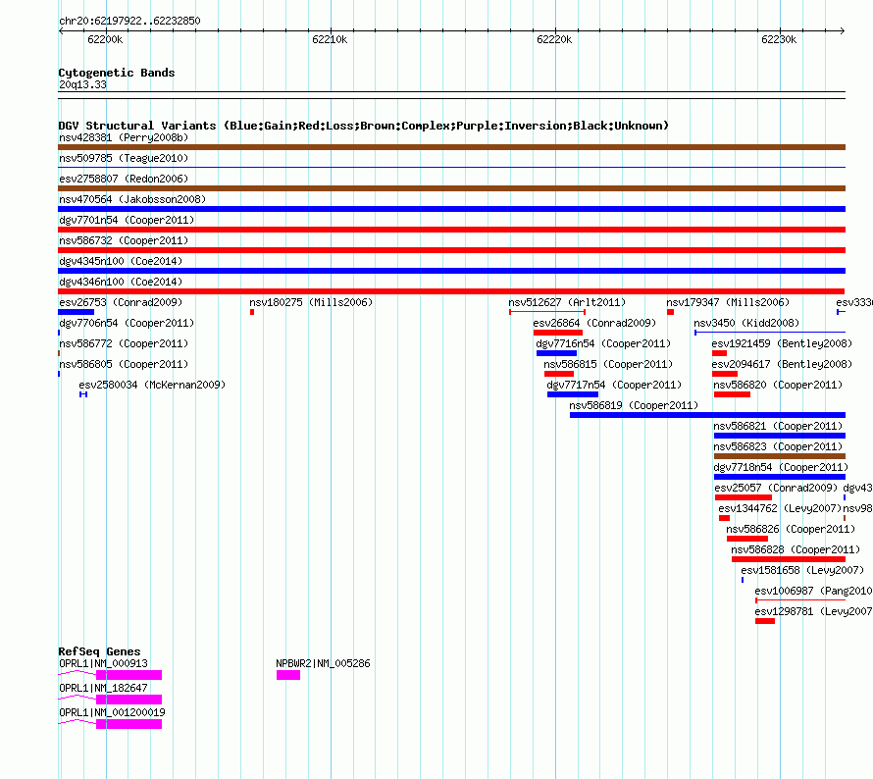Click the red bar under esv25057
873x779 pixels.
click(x=744, y=497)
